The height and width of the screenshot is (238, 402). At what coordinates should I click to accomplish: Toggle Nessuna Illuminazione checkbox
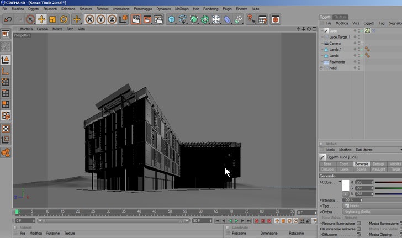pos(359,224)
